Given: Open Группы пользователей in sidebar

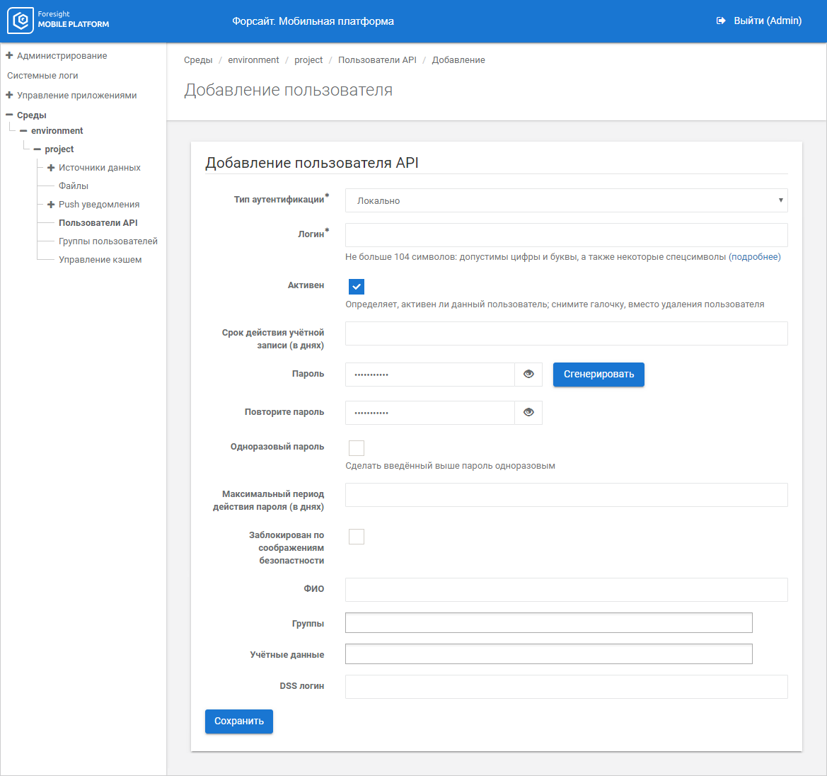Looking at the screenshot, I should point(108,241).
